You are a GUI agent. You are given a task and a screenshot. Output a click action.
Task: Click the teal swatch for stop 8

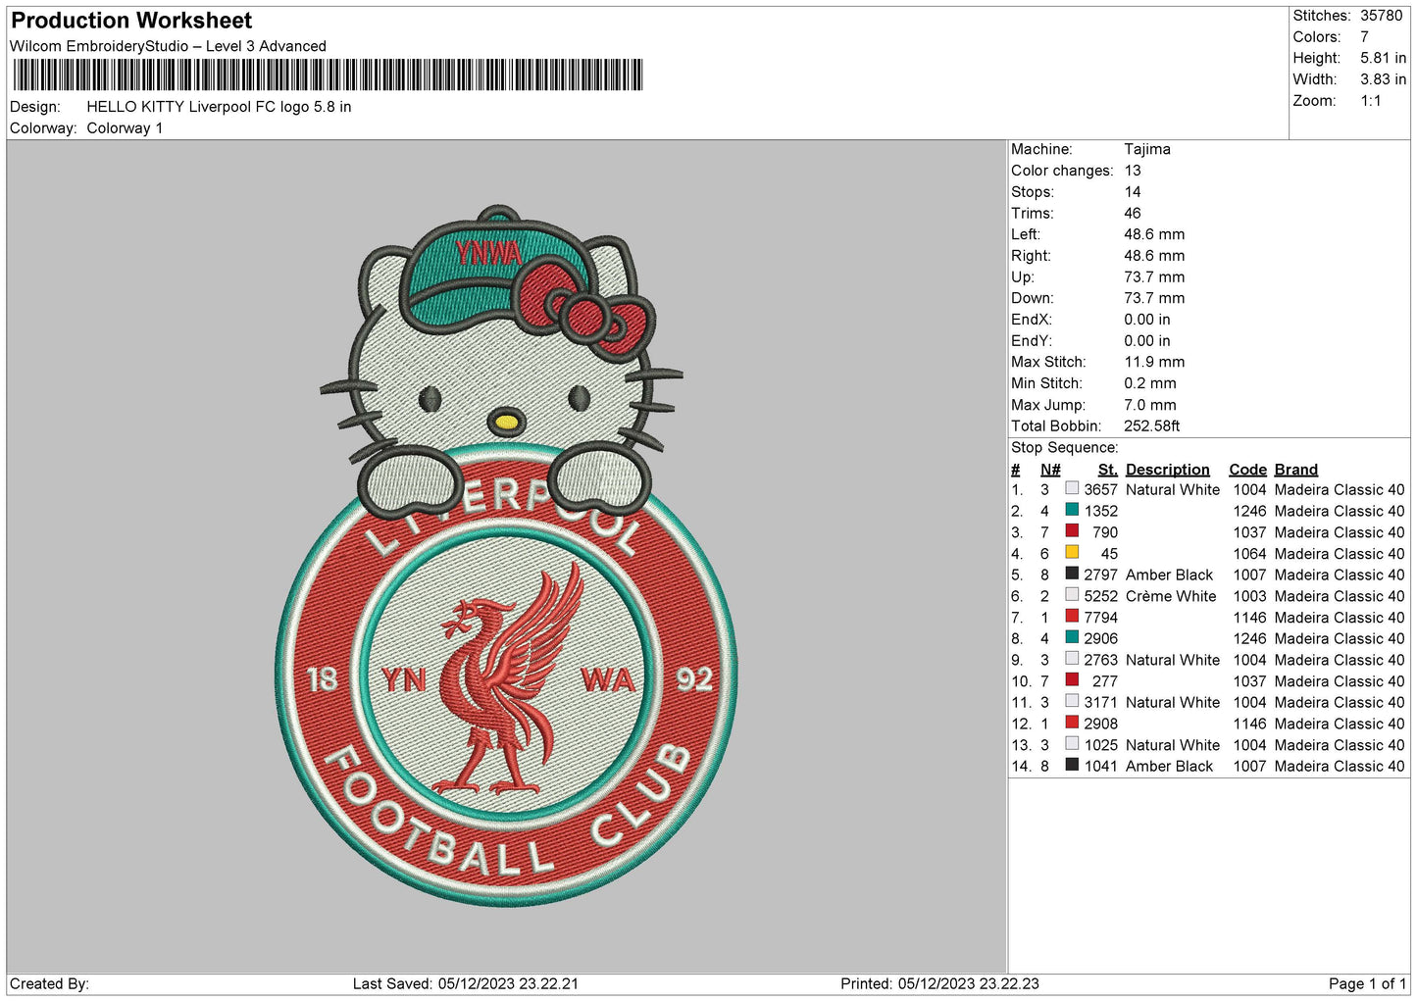coord(1072,637)
